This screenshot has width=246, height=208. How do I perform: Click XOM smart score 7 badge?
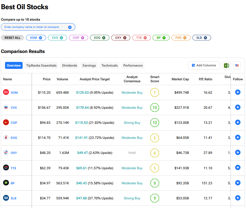(x=155, y=93)
